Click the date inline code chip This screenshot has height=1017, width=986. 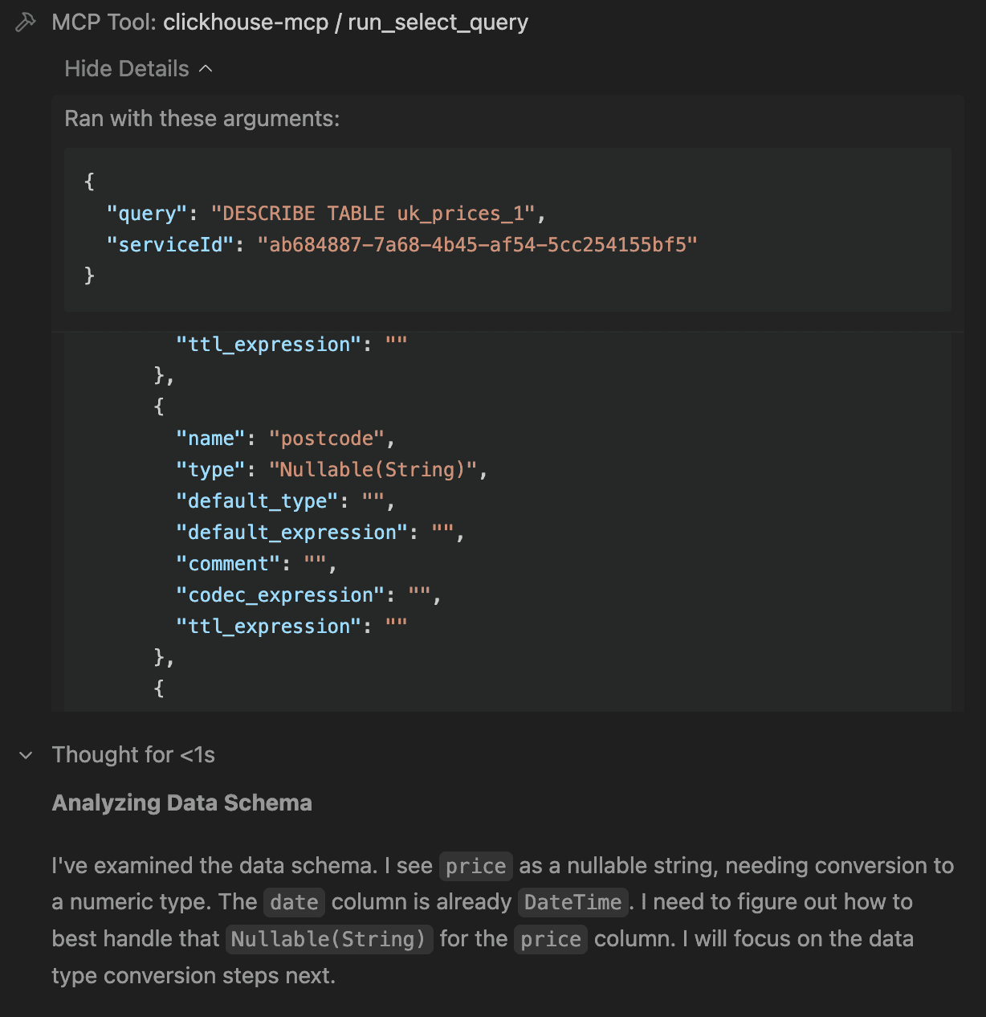294,902
